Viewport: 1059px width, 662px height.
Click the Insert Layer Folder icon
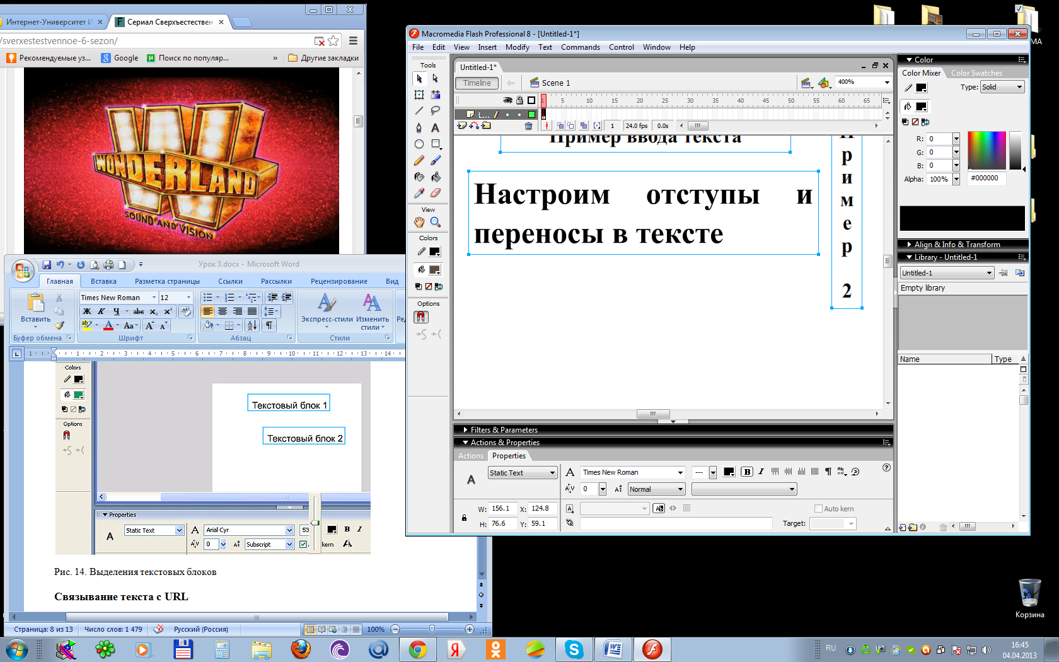click(x=486, y=125)
